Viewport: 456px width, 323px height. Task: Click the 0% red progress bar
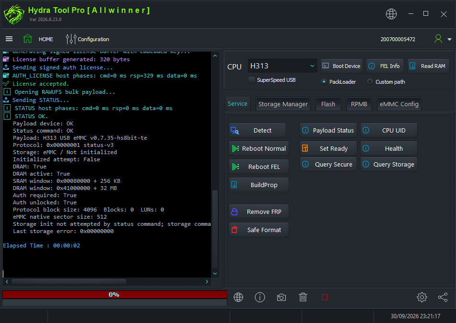pyautogui.click(x=114, y=295)
